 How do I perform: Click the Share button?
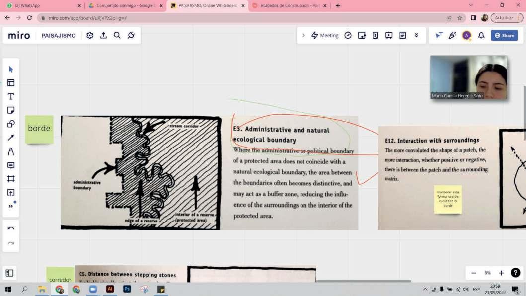pos(504,36)
